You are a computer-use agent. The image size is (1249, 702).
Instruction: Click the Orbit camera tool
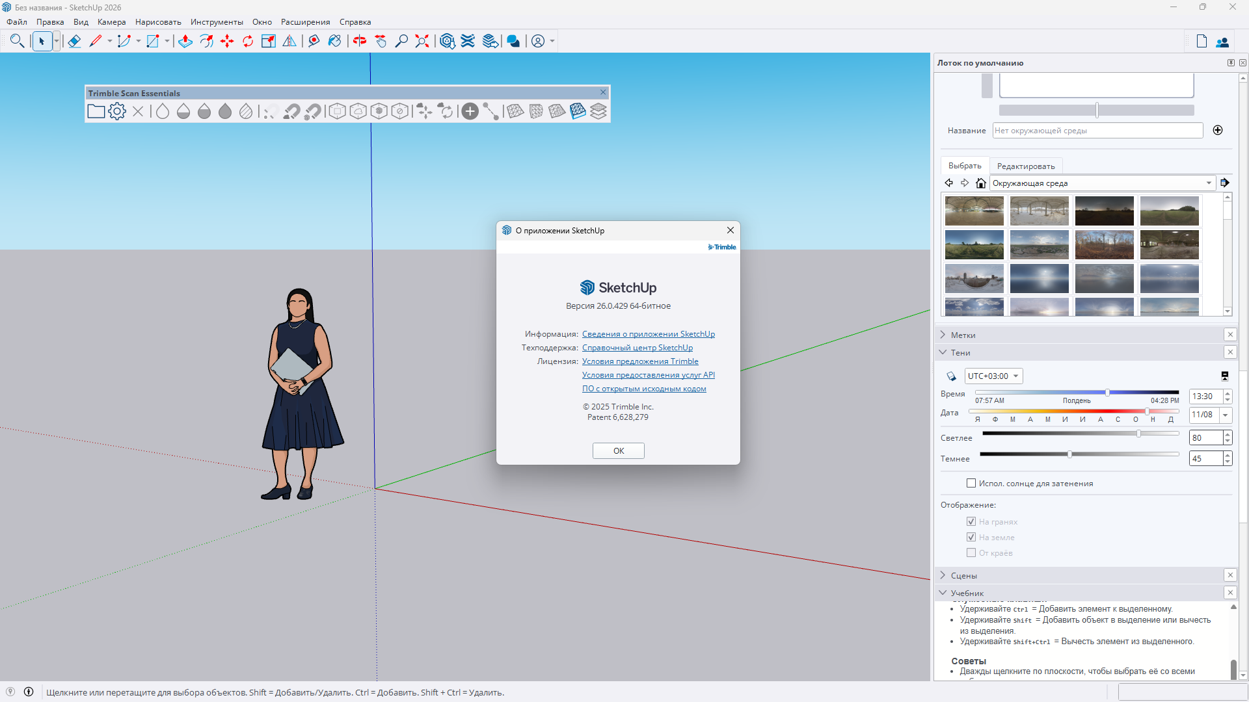coord(360,41)
